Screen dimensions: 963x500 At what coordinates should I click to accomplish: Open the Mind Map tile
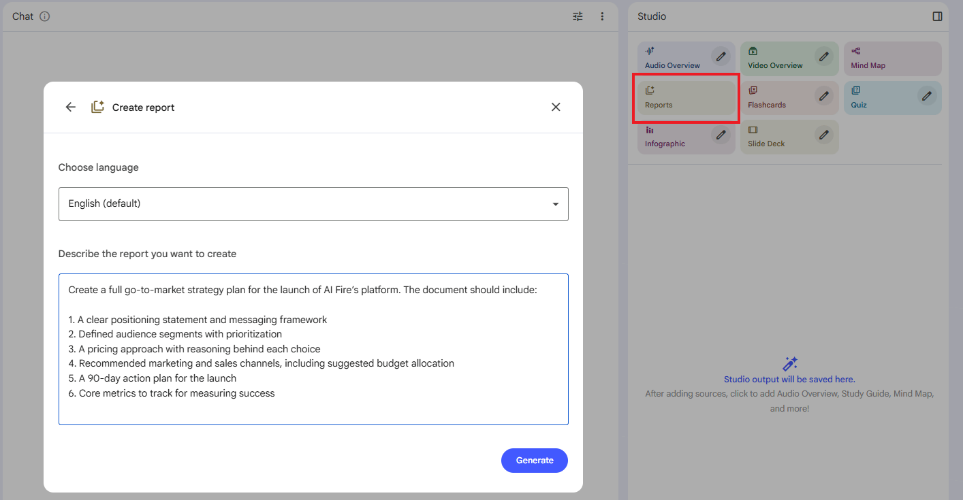click(x=892, y=59)
